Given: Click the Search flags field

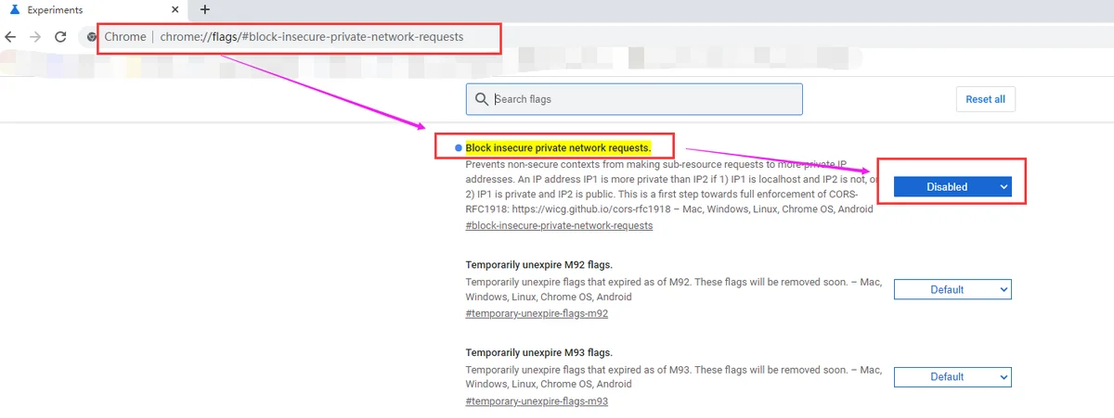Looking at the screenshot, I should (634, 99).
